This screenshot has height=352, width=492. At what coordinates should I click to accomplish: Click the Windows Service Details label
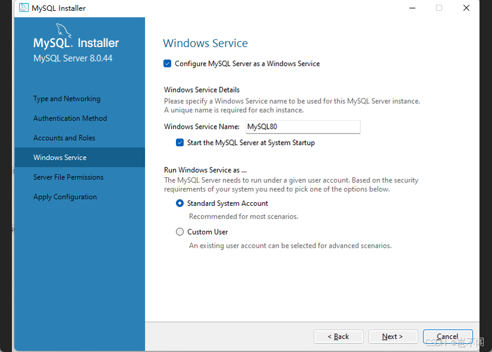pos(202,90)
